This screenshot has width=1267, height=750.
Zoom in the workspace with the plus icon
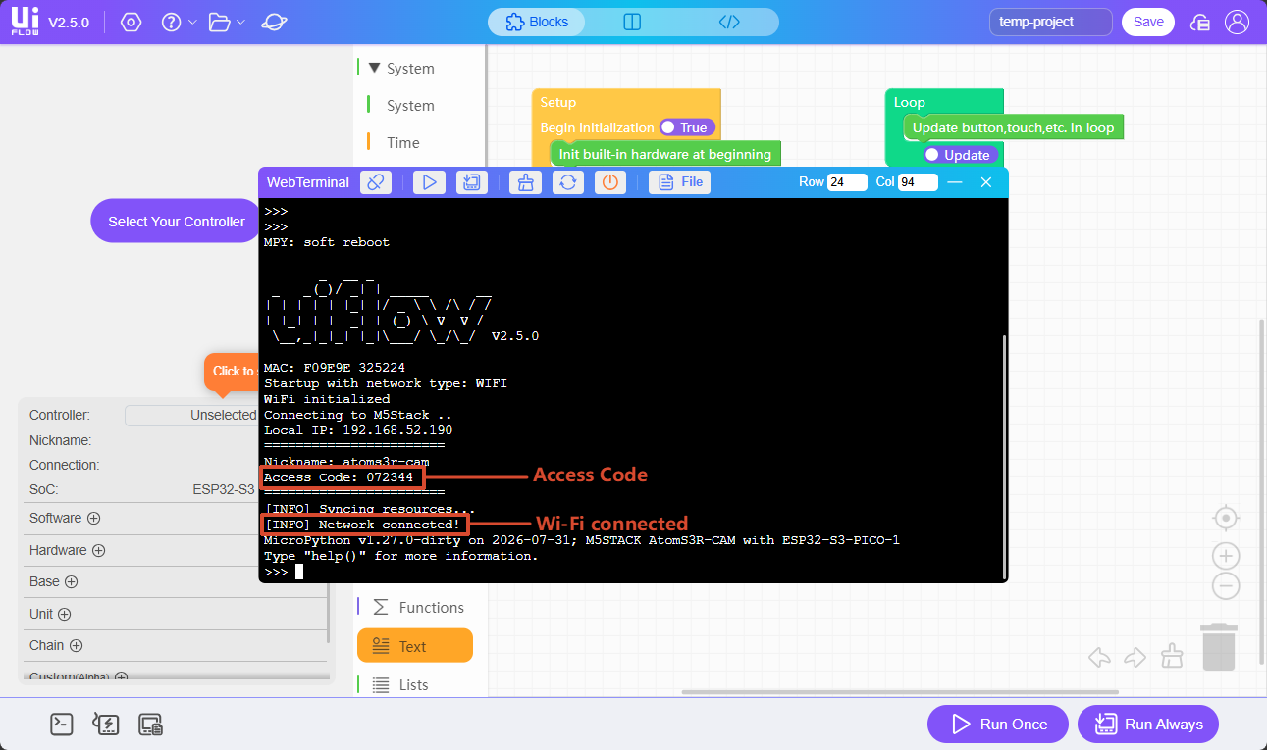point(1226,557)
